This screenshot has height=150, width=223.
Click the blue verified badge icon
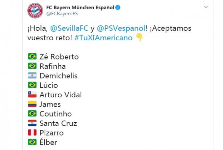tap(118, 8)
